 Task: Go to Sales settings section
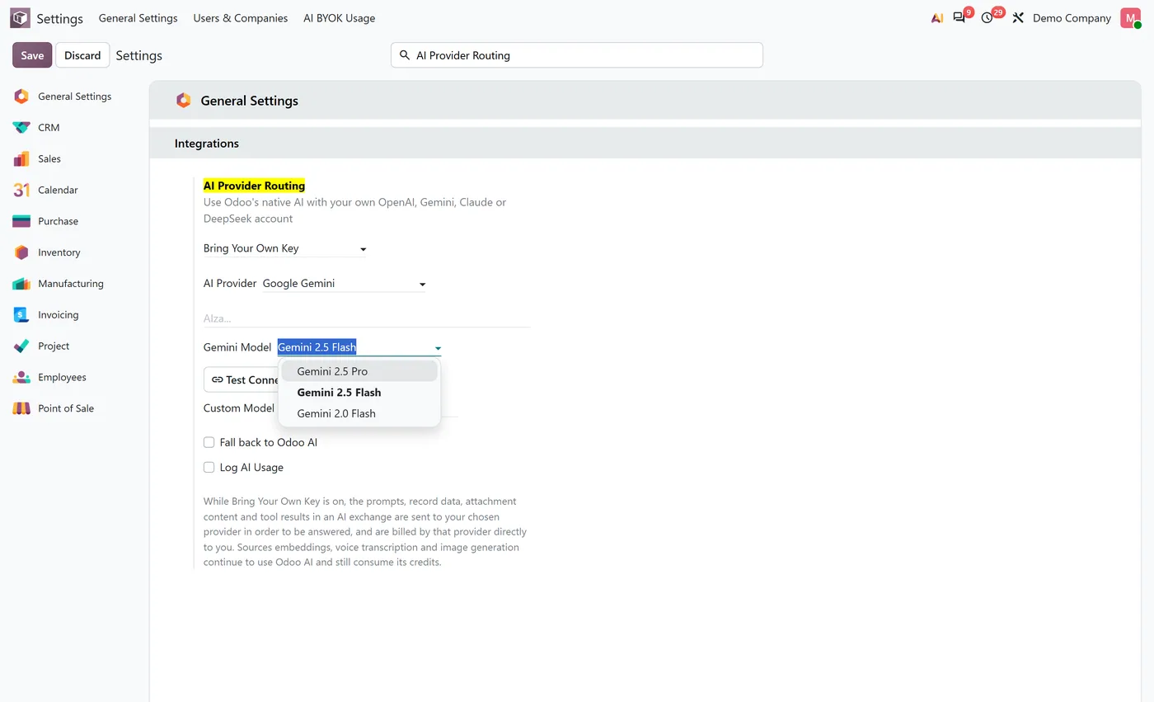(x=49, y=158)
